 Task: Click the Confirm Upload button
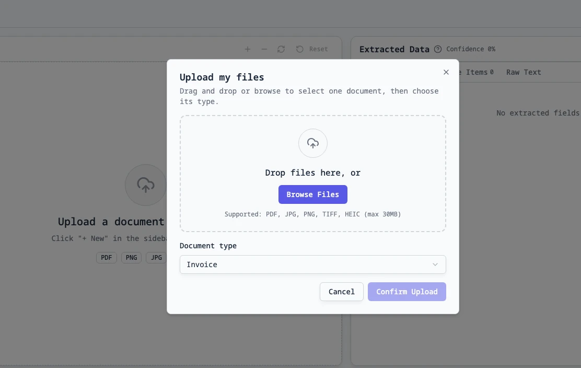[407, 292]
